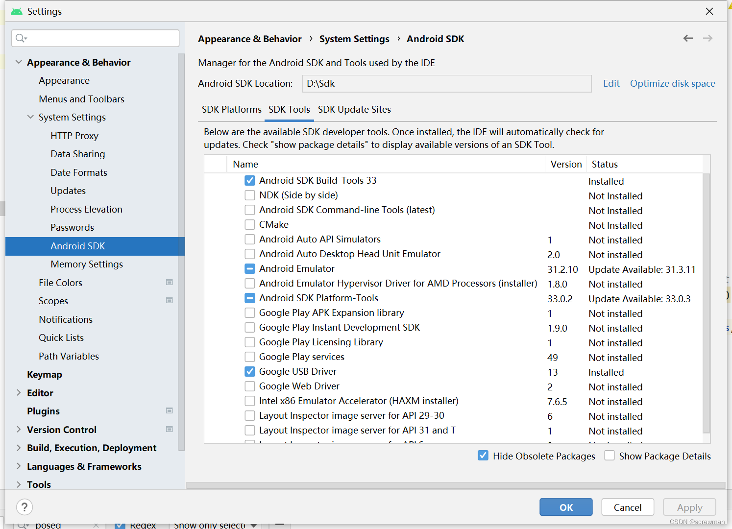
Task: Click the forward navigation arrow
Action: pos(708,38)
